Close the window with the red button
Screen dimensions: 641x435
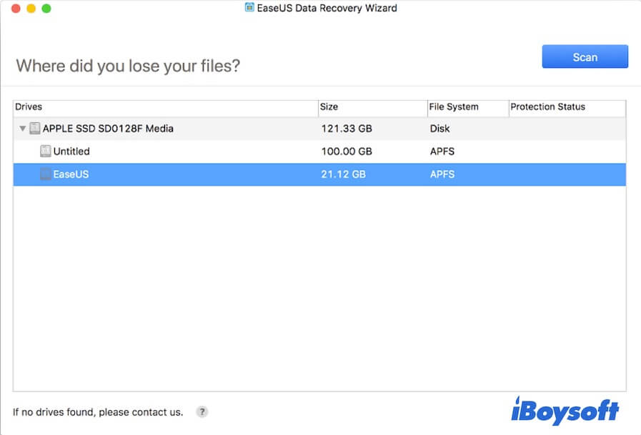(x=16, y=8)
